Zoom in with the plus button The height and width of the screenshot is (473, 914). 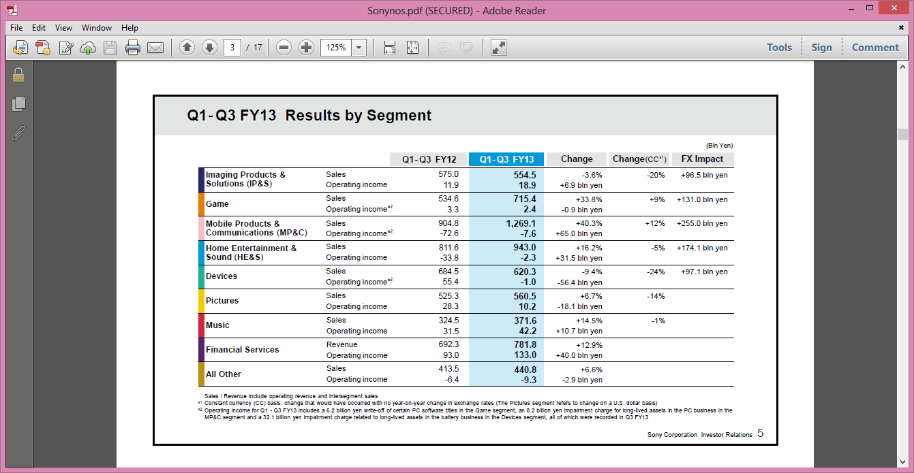307,48
